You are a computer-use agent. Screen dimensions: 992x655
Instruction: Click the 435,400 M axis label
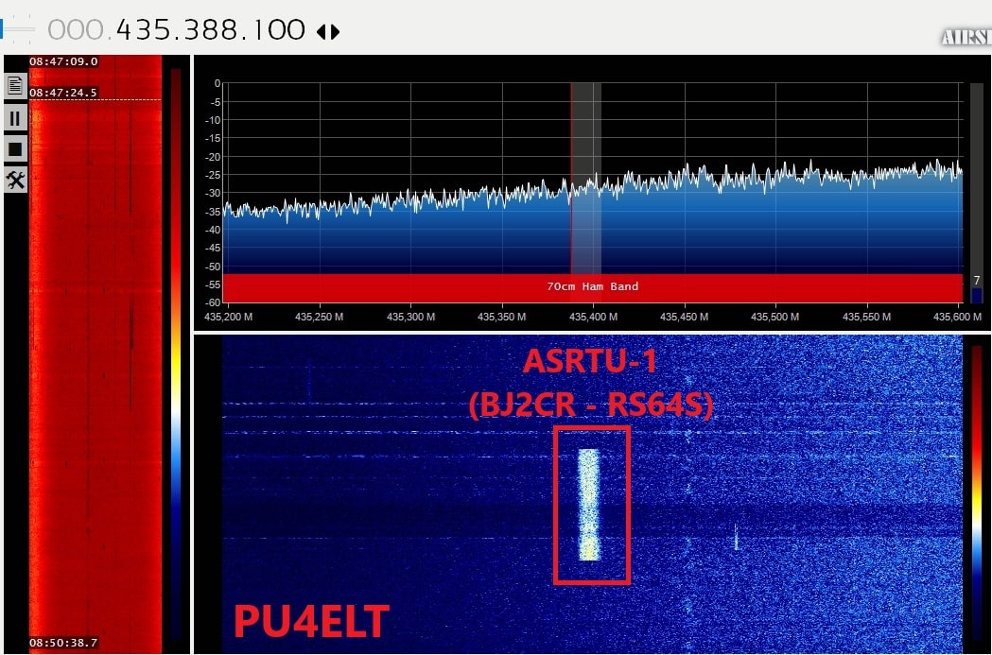594,317
